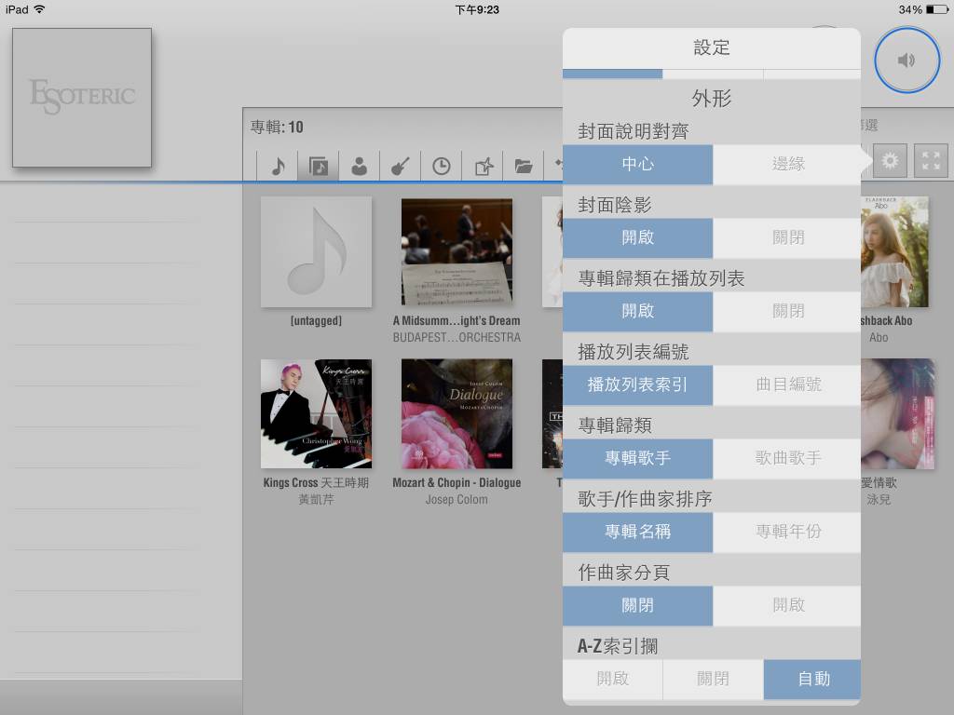The width and height of the screenshot is (954, 715).
Task: Open the playlists icon
Action: [483, 165]
